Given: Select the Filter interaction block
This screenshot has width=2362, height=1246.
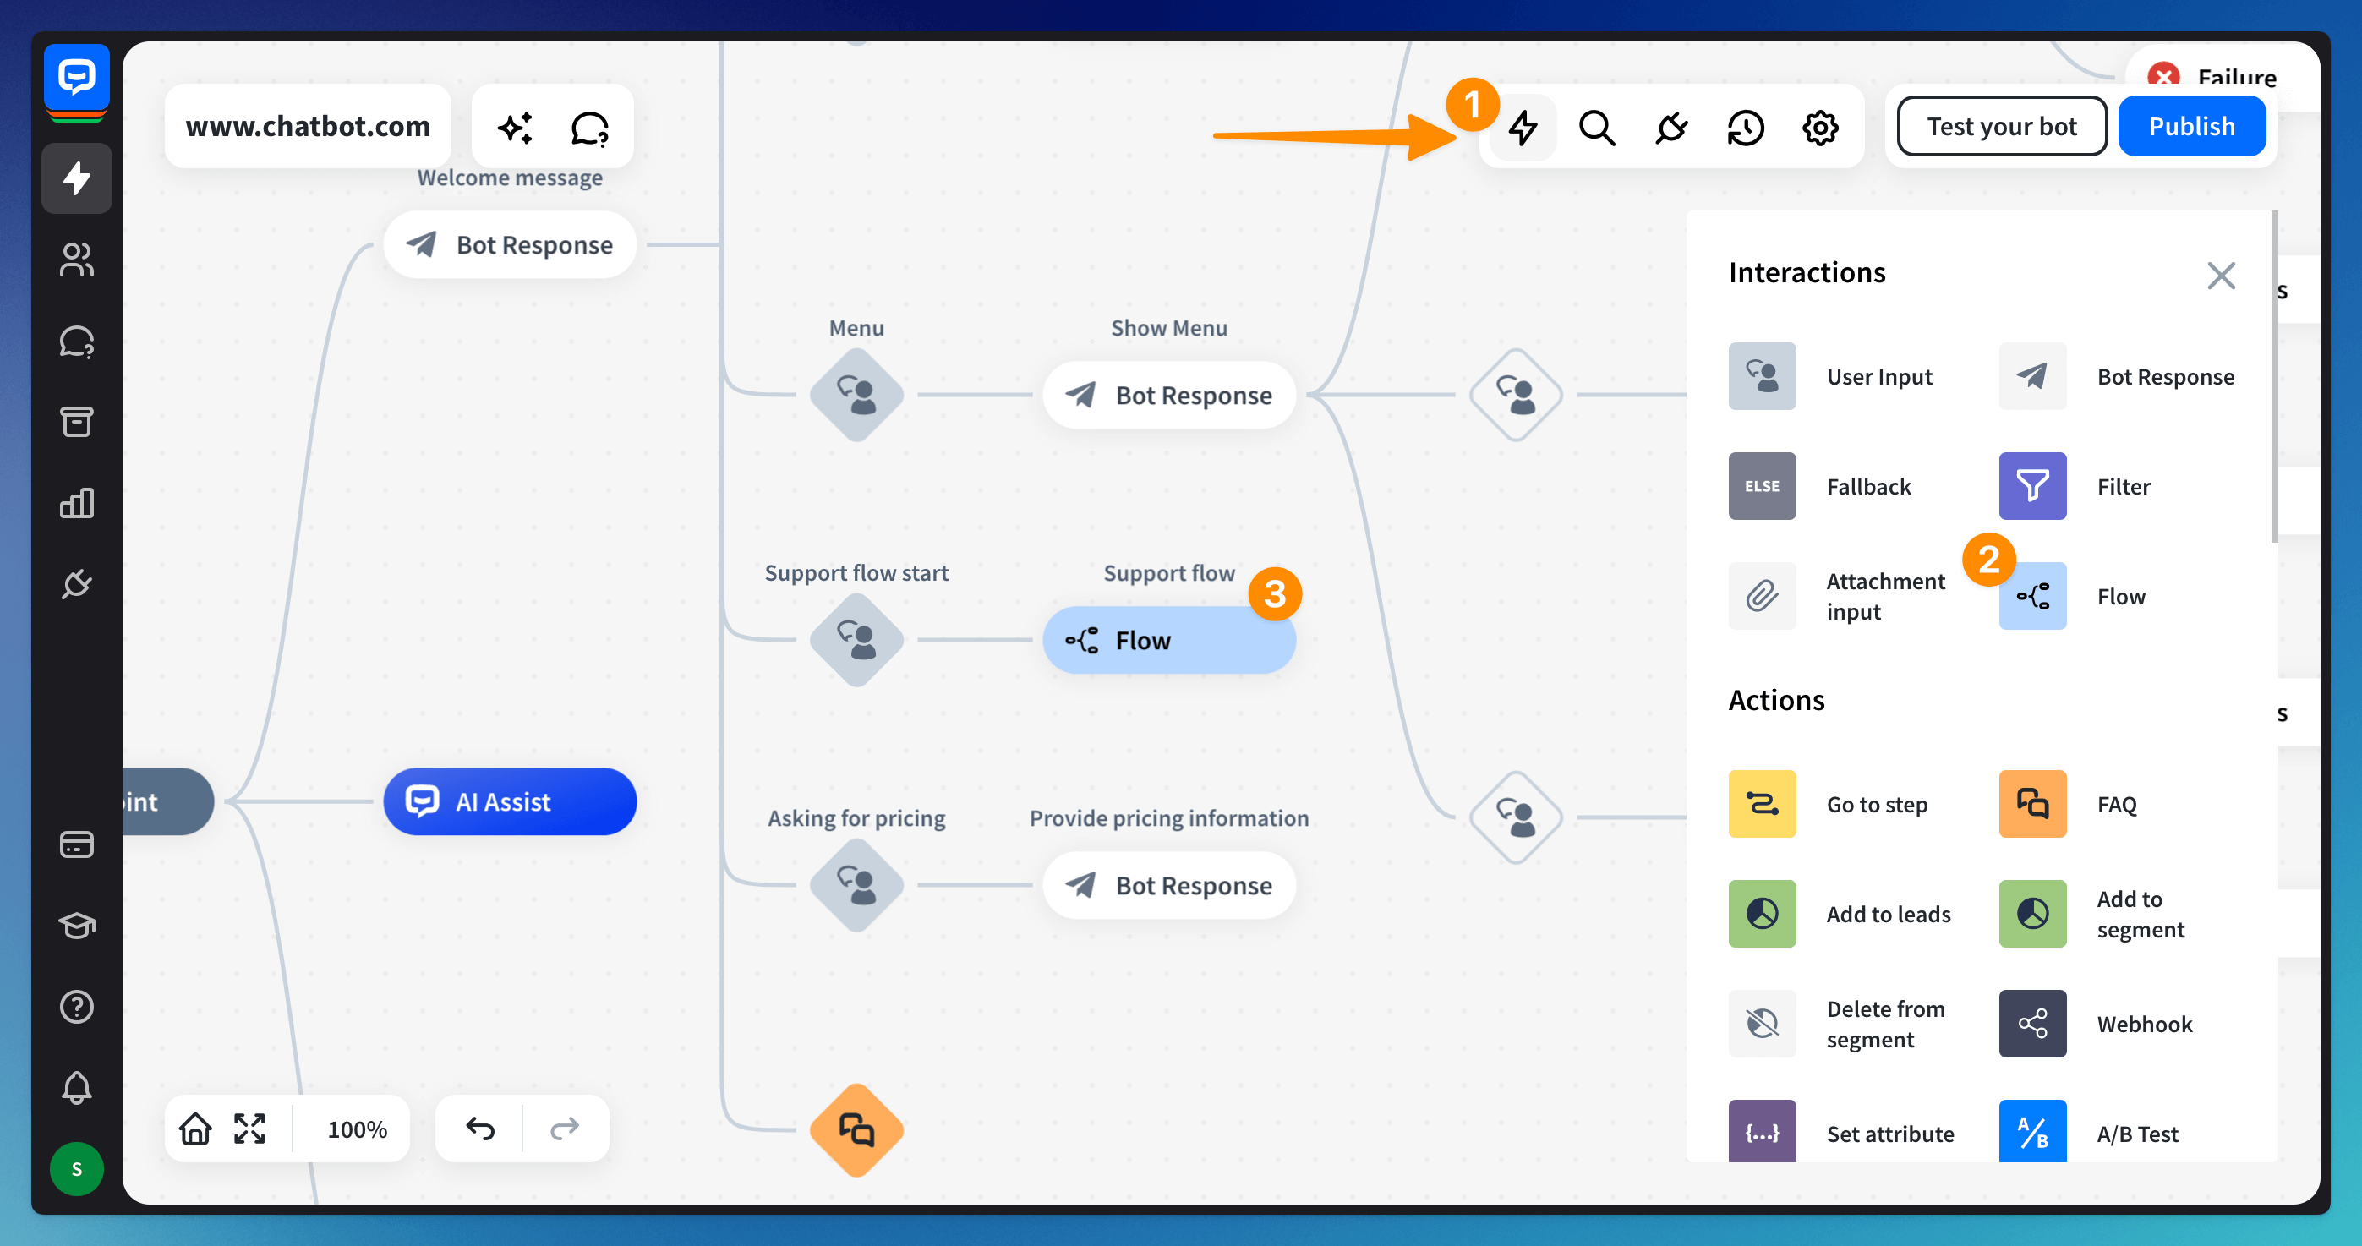Looking at the screenshot, I should (x=2033, y=486).
